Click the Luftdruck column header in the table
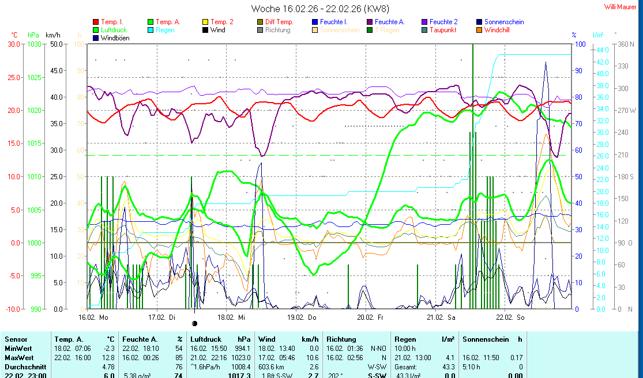Screen dimensions: 643x378 click(x=205, y=339)
